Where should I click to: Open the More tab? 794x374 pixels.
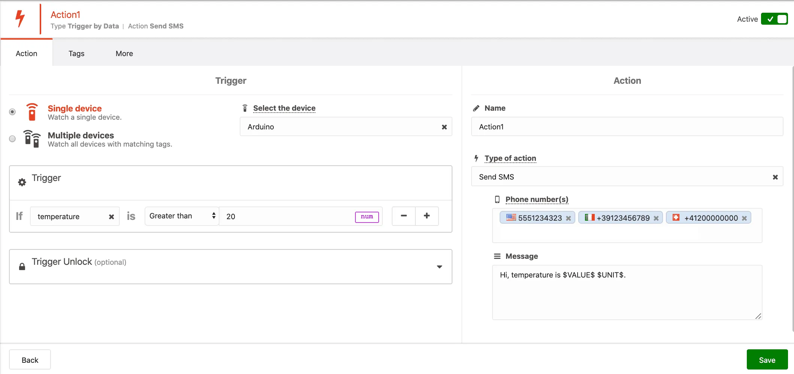point(124,53)
